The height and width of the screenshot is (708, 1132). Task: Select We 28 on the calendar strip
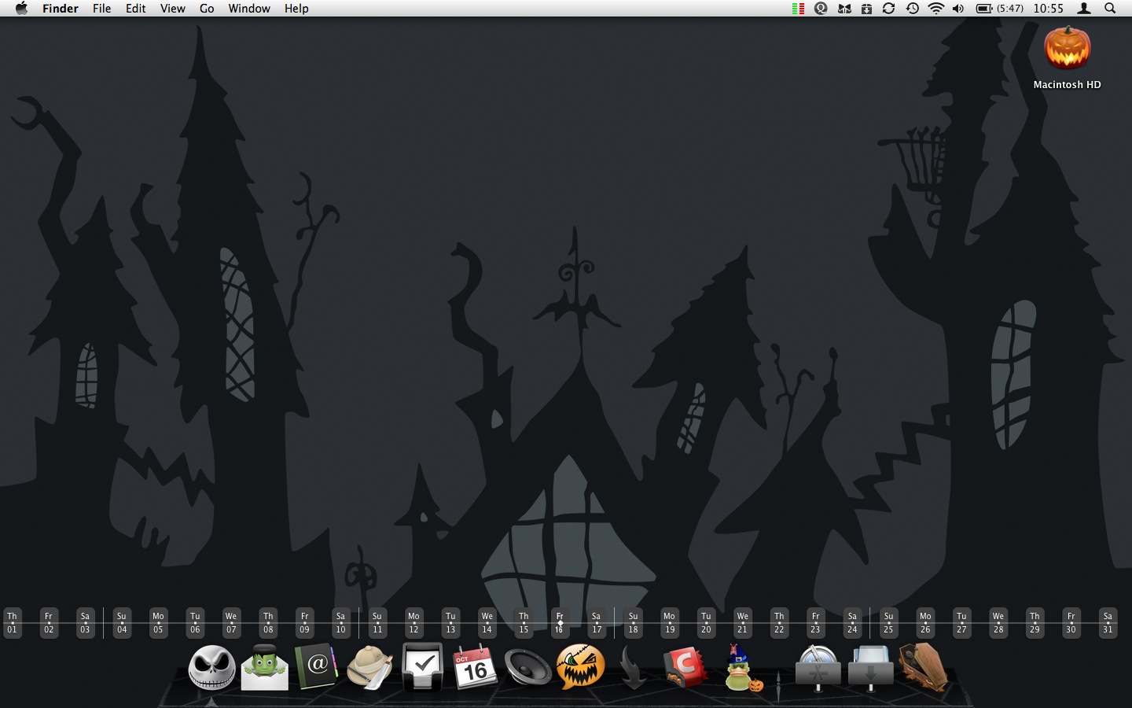coord(998,623)
